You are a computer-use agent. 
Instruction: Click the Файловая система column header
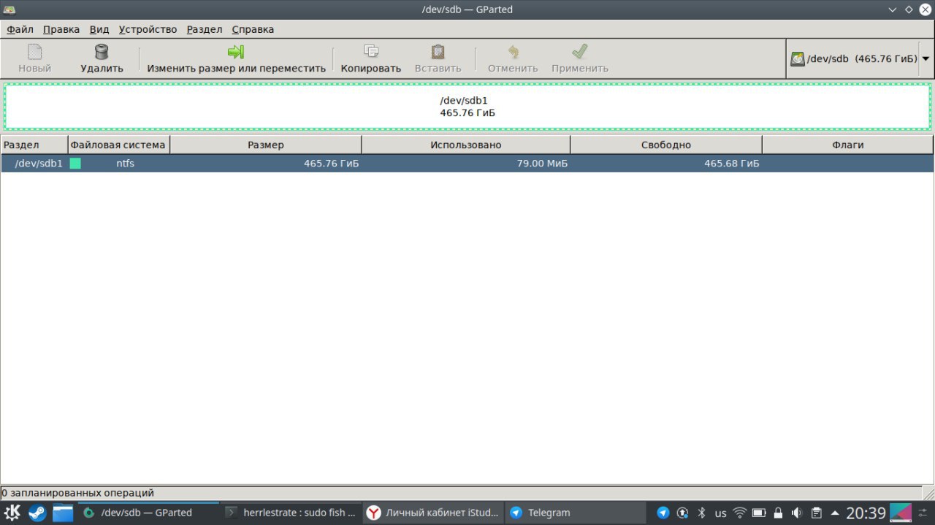coord(119,145)
